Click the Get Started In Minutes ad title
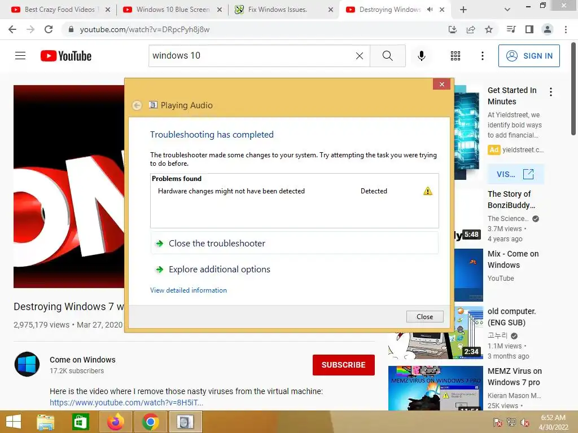Image resolution: width=578 pixels, height=433 pixels. [512, 96]
